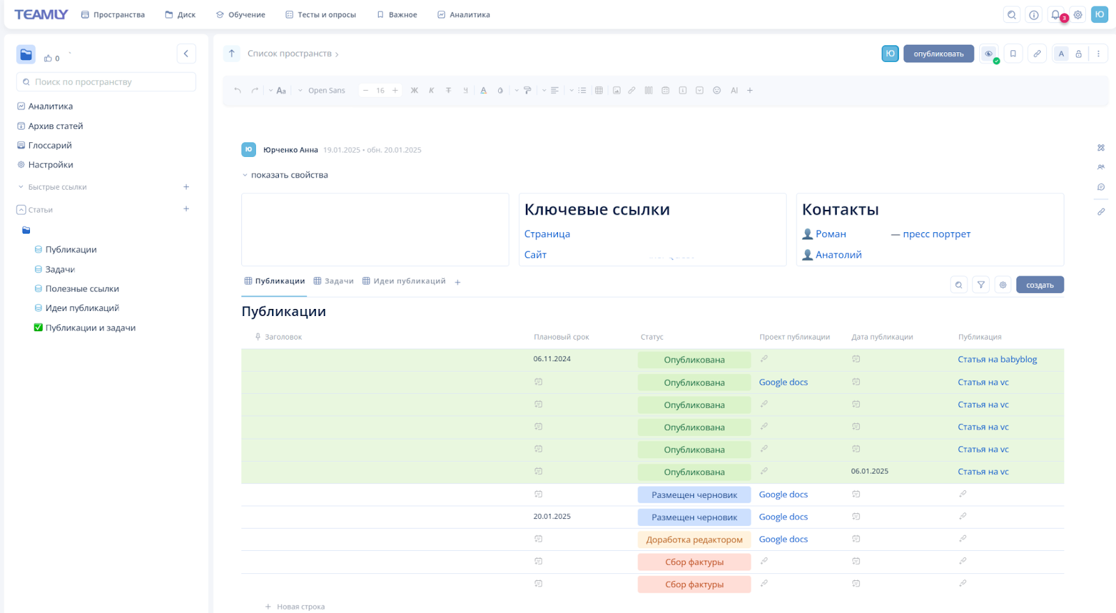
Task: Insert an image from the toolbar
Action: 617,91
